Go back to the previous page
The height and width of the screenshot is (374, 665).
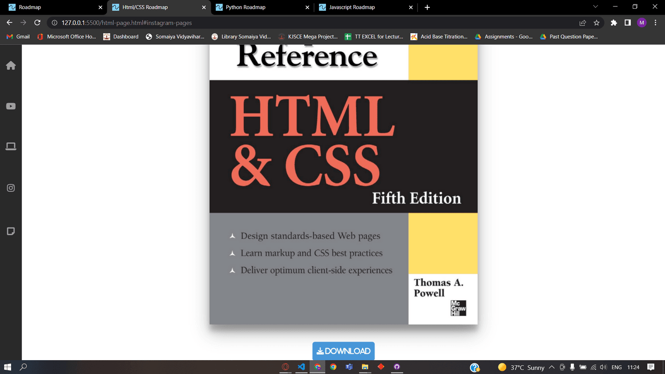coord(10,23)
